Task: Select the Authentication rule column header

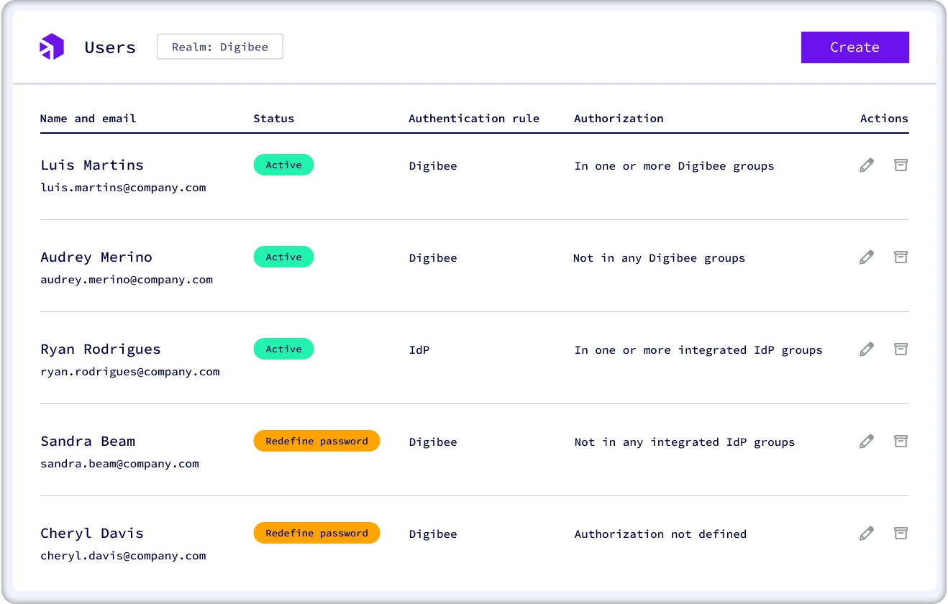Action: (x=473, y=119)
